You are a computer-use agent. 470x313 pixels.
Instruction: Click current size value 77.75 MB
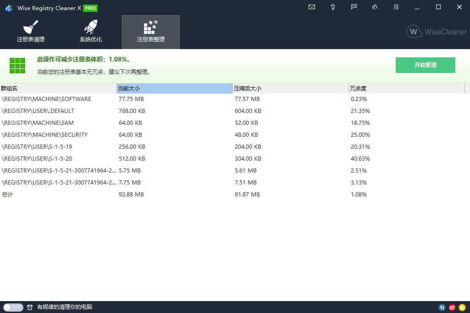[131, 99]
